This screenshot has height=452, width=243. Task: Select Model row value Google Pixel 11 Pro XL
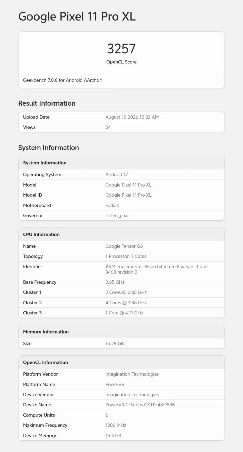128,185
